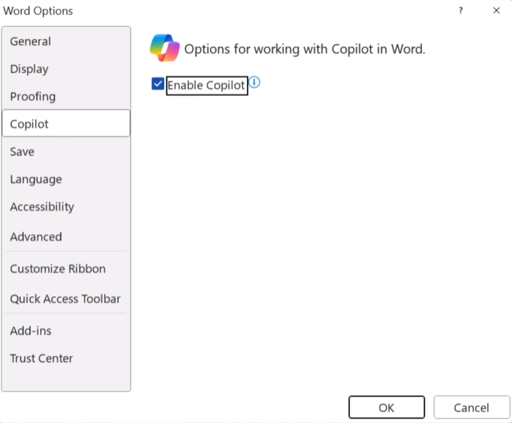Switch to the Add-ins category

pyautogui.click(x=31, y=331)
